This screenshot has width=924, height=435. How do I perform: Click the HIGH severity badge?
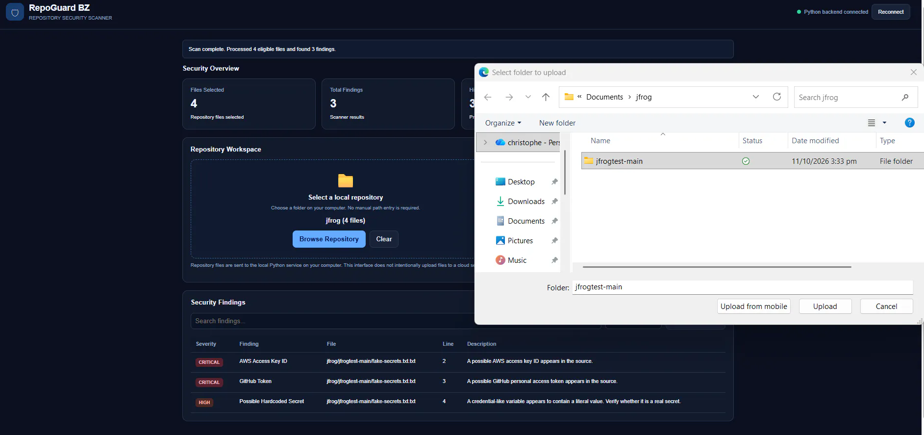[x=204, y=403]
